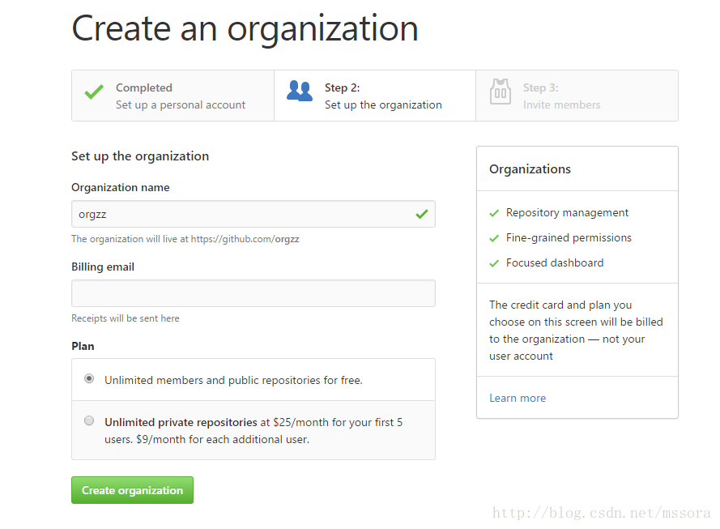Click the 'Fine-grained permissions' feature text
The height and width of the screenshot is (529, 720).
(569, 238)
